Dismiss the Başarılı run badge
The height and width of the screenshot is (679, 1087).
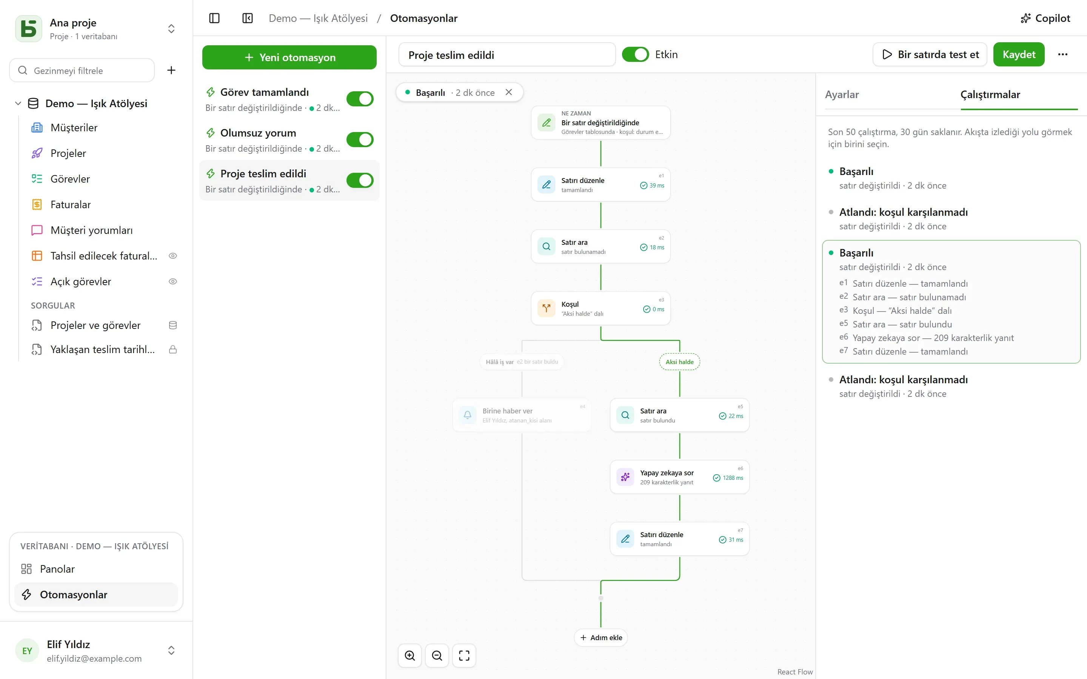pyautogui.click(x=509, y=92)
